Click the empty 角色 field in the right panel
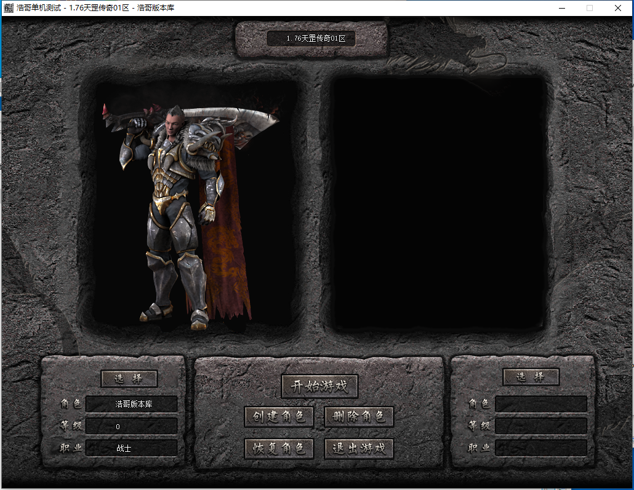Screen dimensions: 634x490 pyautogui.click(x=541, y=404)
